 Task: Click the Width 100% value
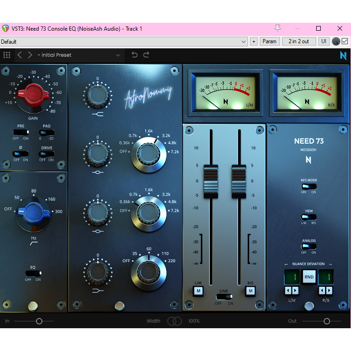click(194, 321)
